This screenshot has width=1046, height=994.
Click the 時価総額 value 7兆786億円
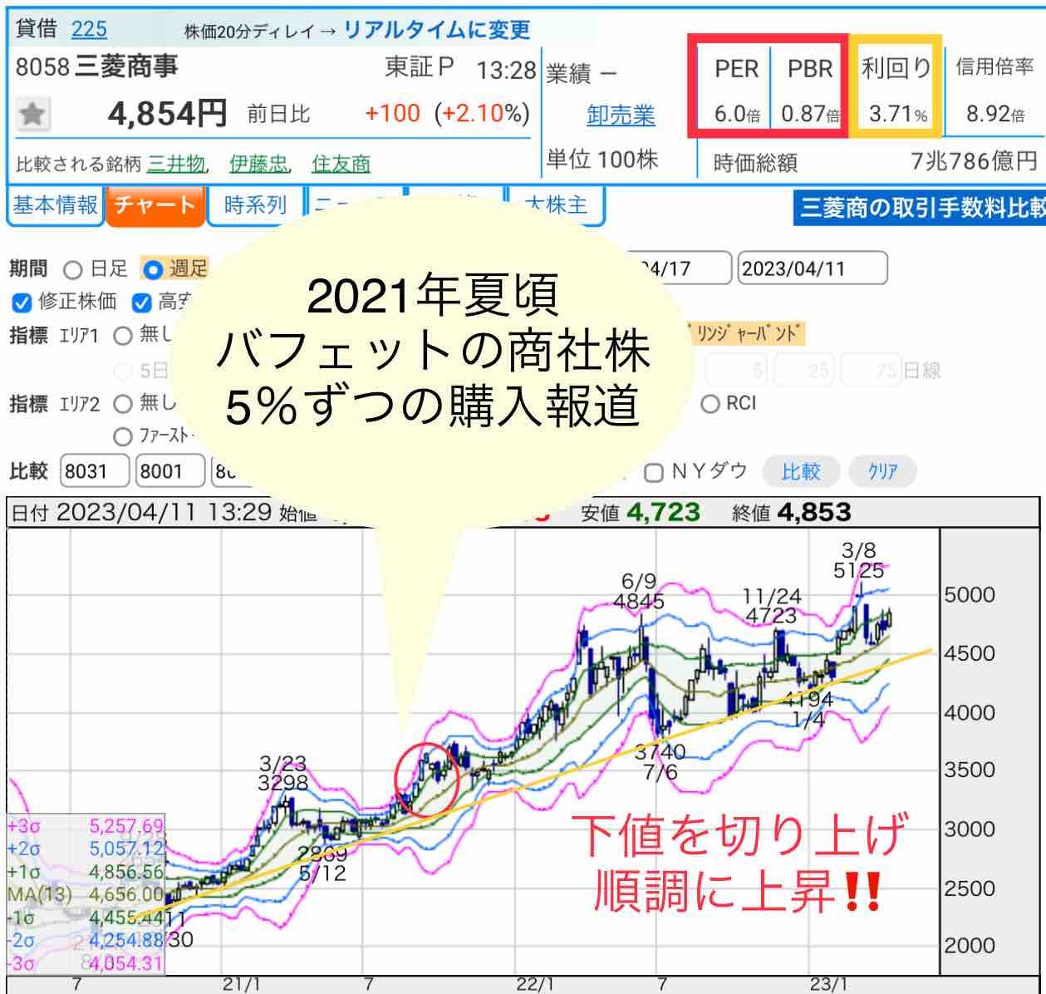975,160
